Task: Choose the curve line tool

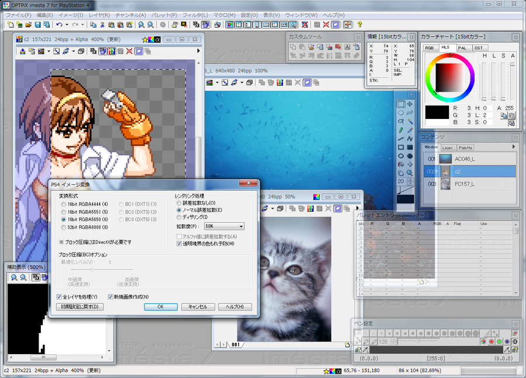Action: tap(410, 139)
